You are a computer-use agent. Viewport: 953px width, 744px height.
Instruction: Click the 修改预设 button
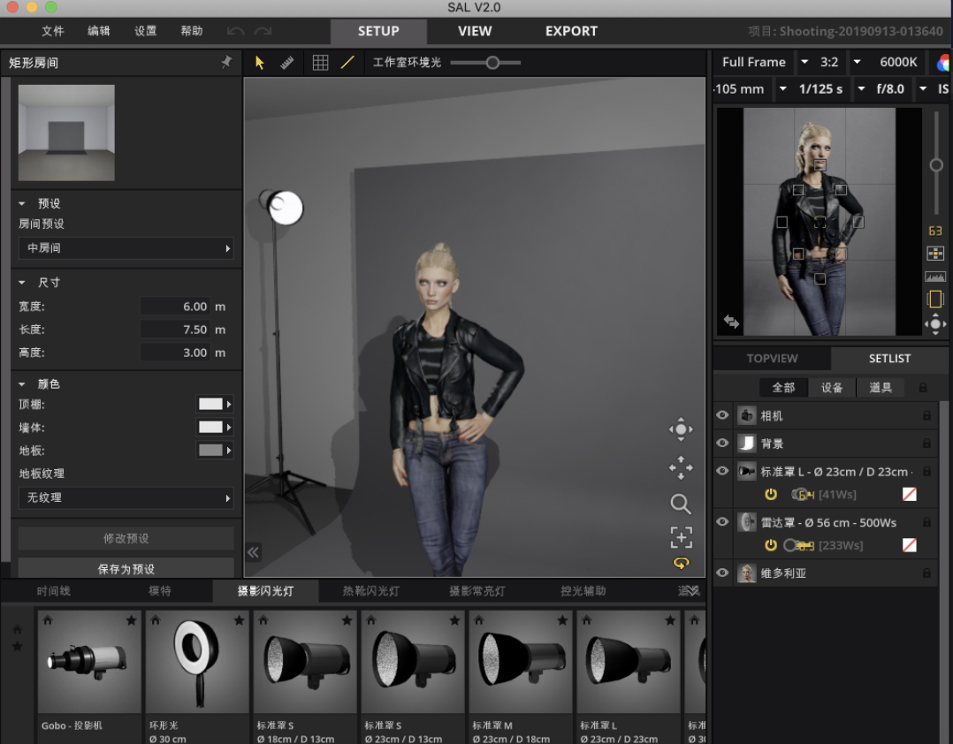coord(126,538)
